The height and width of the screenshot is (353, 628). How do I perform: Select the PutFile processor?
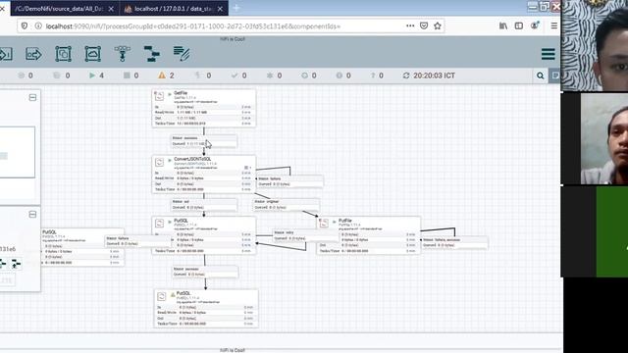point(369,235)
